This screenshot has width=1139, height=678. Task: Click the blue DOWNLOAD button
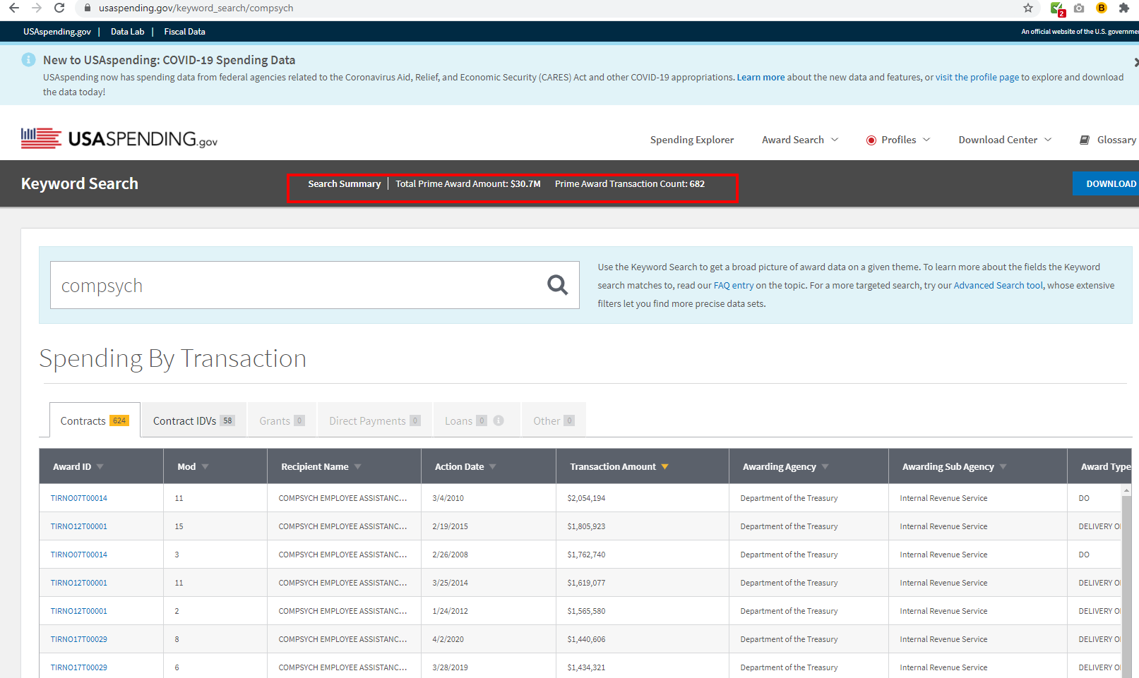coord(1107,184)
